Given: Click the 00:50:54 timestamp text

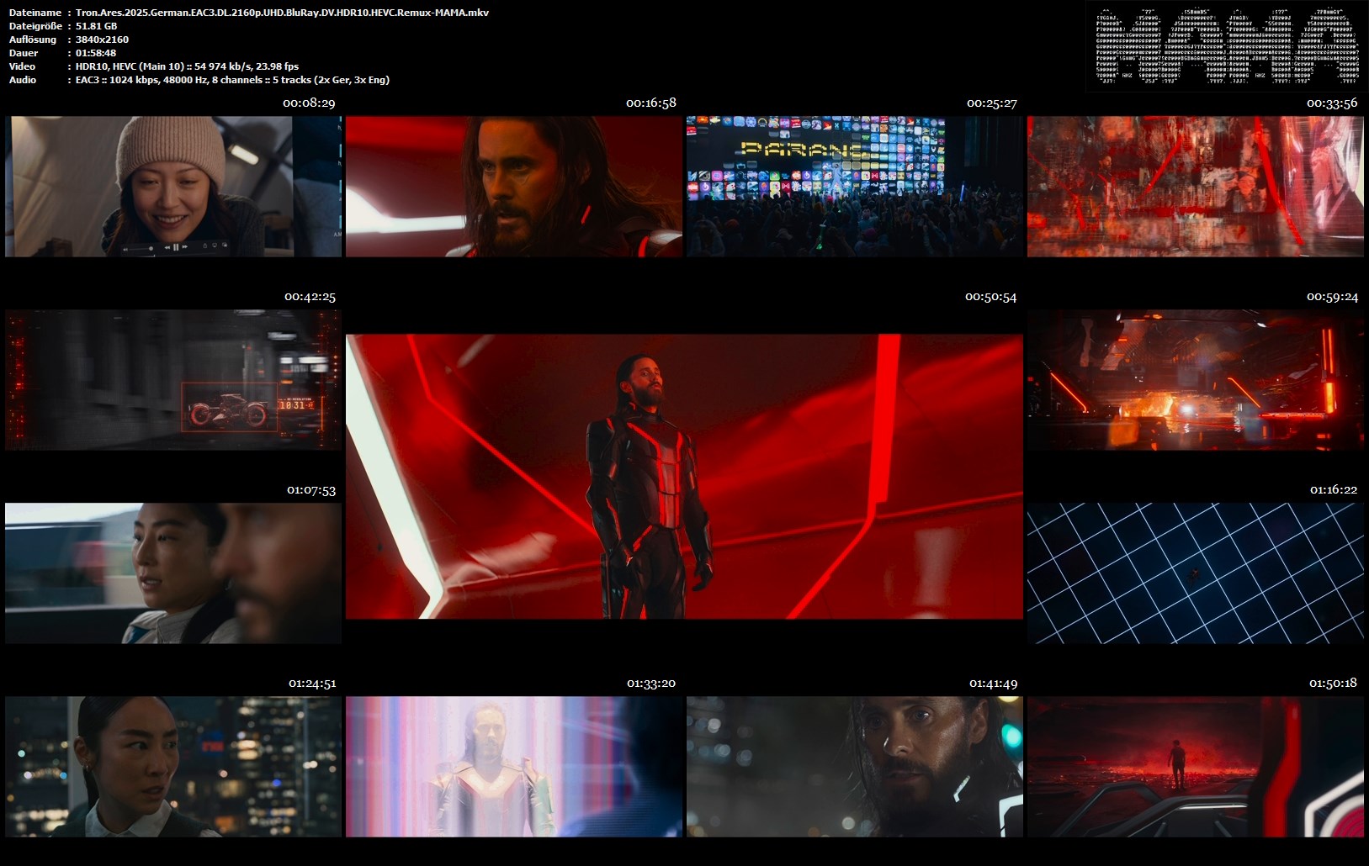Looking at the screenshot, I should [x=991, y=297].
